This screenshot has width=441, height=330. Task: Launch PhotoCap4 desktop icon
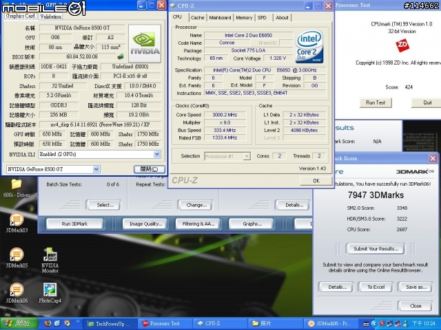pos(50,293)
